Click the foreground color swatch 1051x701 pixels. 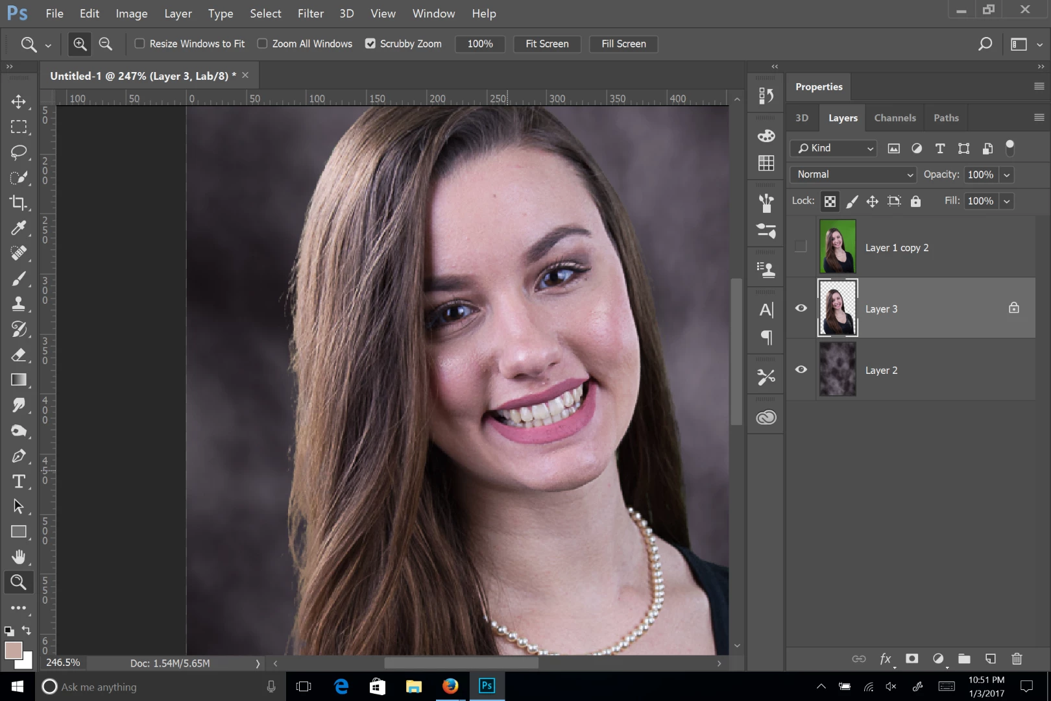point(13,650)
